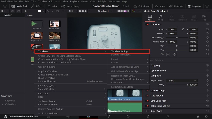The width and height of the screenshot is (212, 119).
Task: Click the Quick Export button
Action: coord(142,6)
